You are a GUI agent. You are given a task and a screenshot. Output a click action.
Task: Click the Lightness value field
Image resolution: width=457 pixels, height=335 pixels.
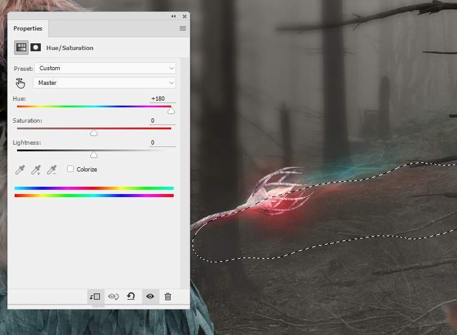pyautogui.click(x=162, y=142)
